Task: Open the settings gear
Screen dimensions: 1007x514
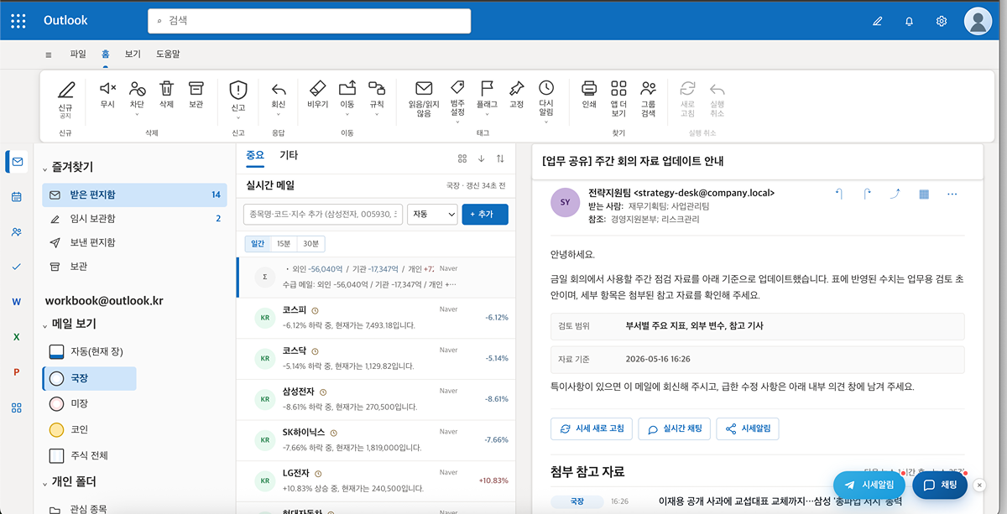Action: pyautogui.click(x=942, y=21)
